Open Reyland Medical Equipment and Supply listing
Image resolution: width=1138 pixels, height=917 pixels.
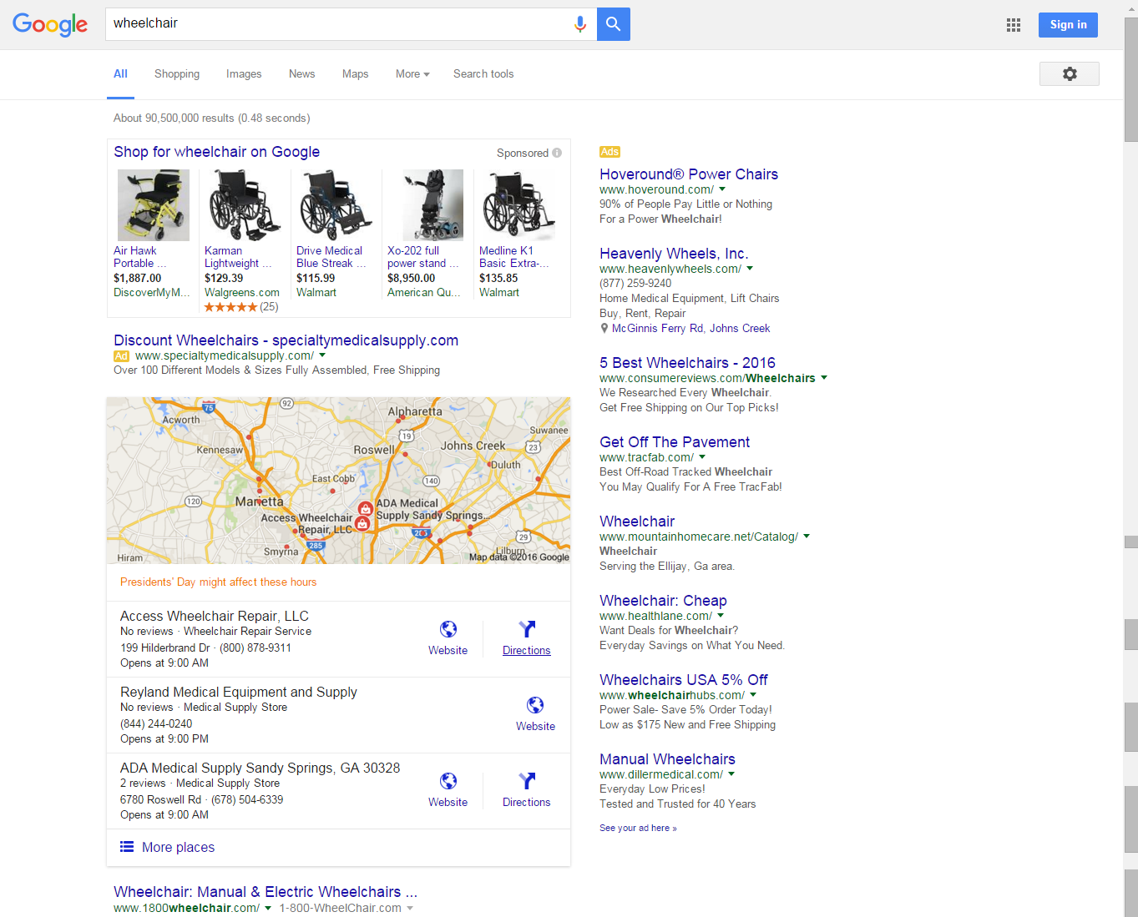click(x=239, y=693)
